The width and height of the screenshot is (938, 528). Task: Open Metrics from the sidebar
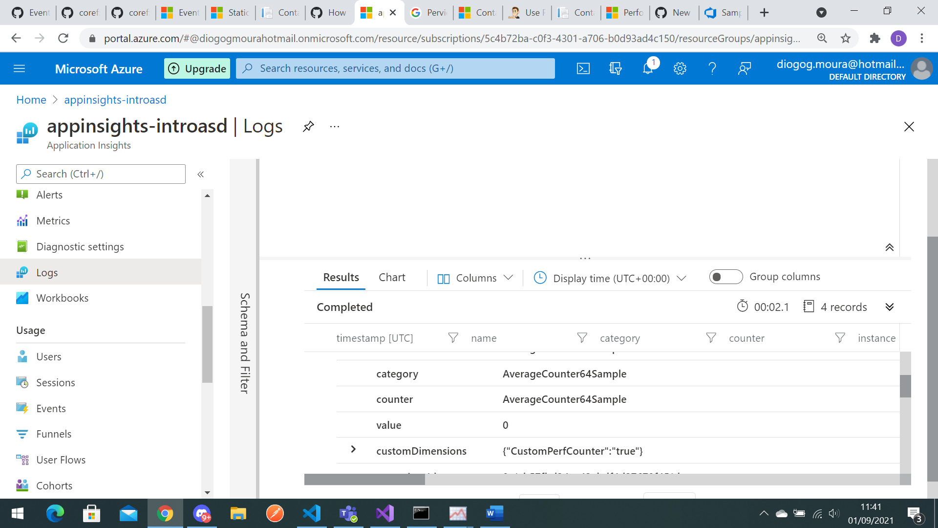click(53, 220)
